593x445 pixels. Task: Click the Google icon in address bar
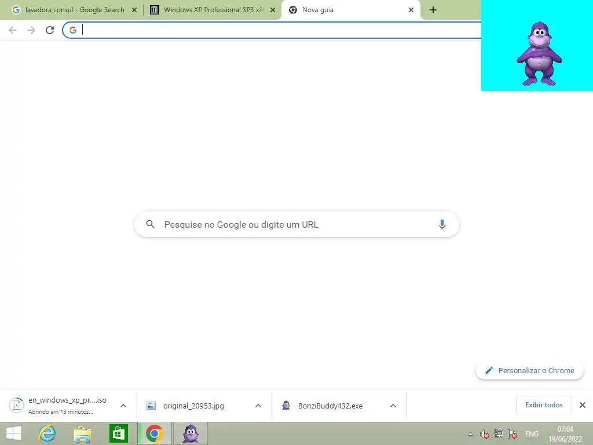point(73,30)
